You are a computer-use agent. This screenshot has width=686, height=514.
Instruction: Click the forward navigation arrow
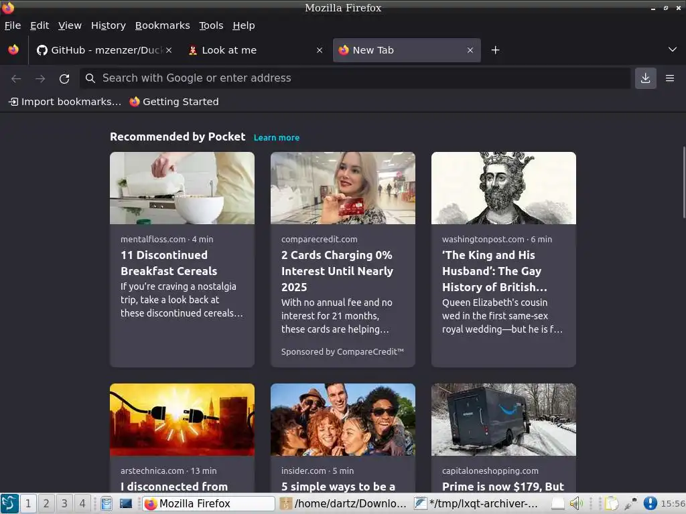pyautogui.click(x=40, y=78)
